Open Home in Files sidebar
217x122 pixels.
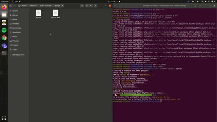pyautogui.click(x=19, y=19)
